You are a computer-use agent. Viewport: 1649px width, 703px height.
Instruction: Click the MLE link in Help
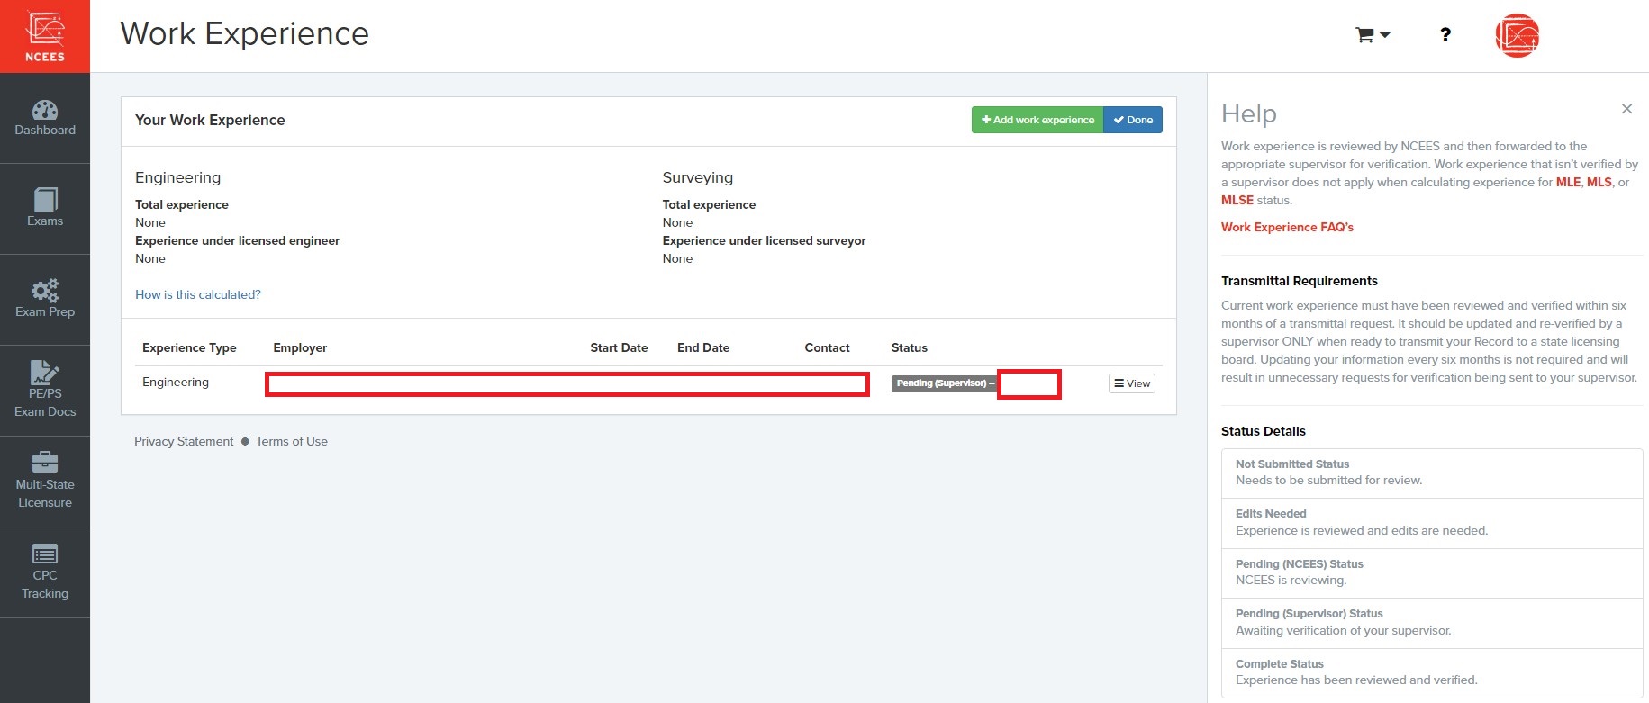tap(1568, 182)
